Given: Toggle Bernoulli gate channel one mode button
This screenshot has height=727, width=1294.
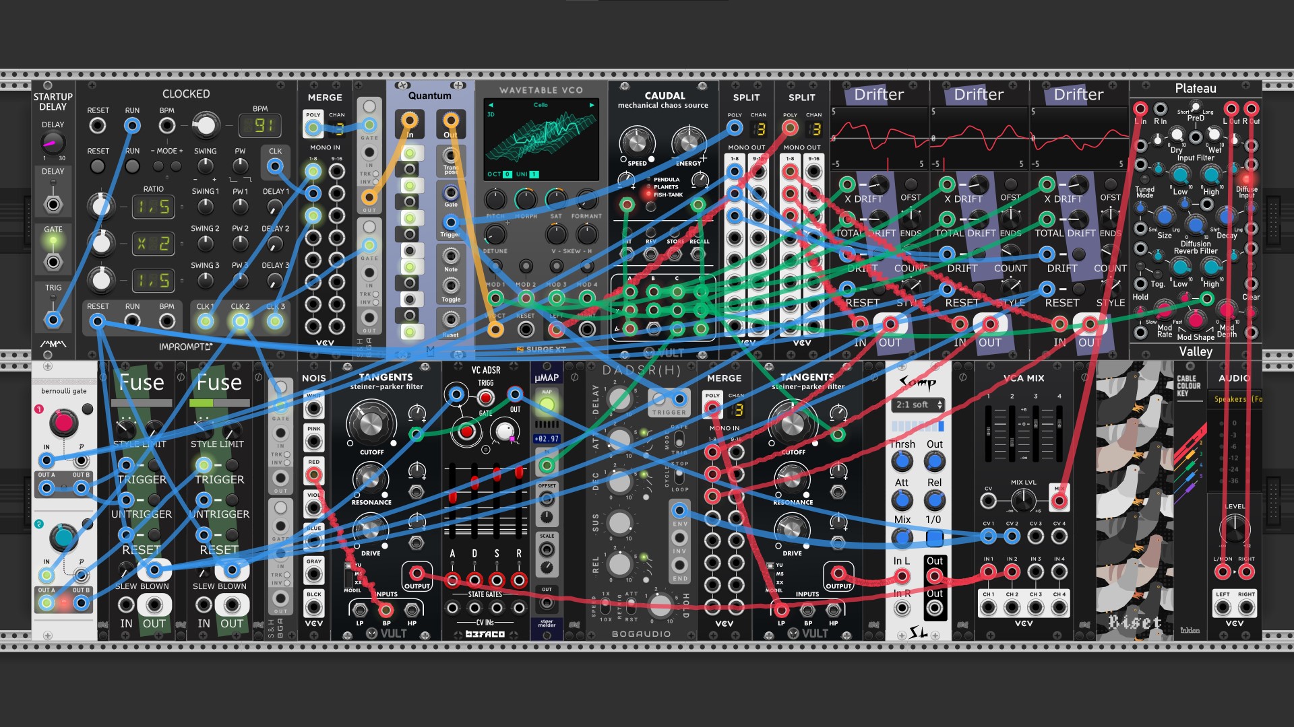Looking at the screenshot, I should 87,409.
